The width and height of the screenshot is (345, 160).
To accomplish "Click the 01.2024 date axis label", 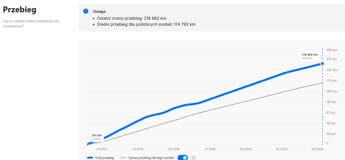I will pos(317,149).
